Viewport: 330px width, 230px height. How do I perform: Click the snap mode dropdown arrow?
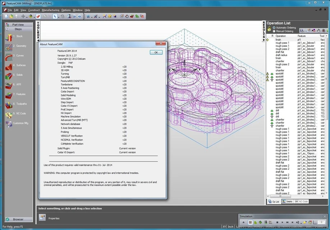click(x=27, y=17)
